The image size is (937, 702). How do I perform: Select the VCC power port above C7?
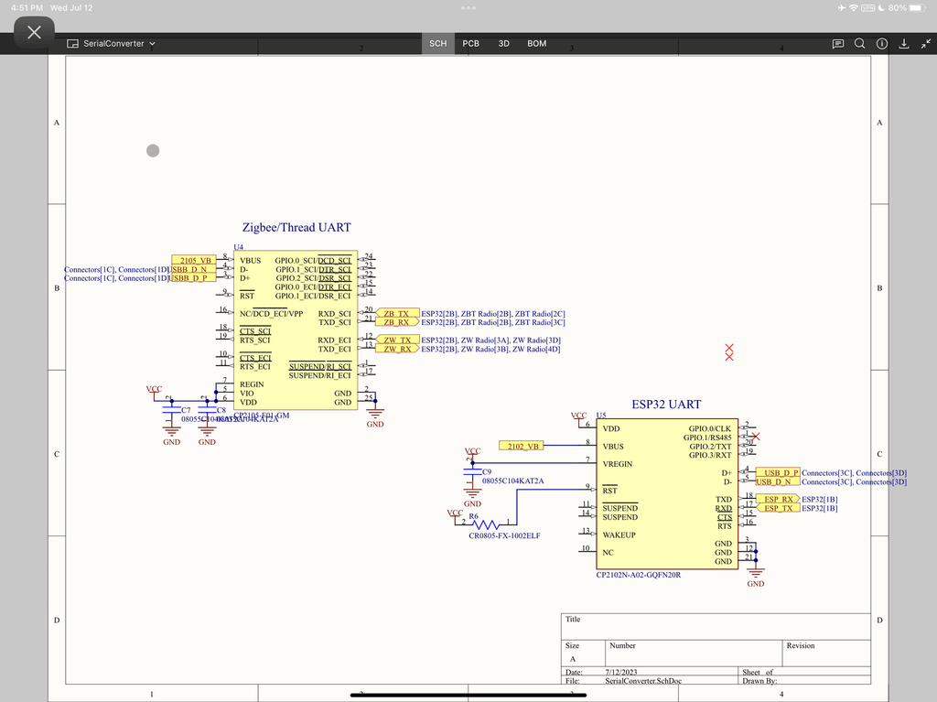coord(154,391)
